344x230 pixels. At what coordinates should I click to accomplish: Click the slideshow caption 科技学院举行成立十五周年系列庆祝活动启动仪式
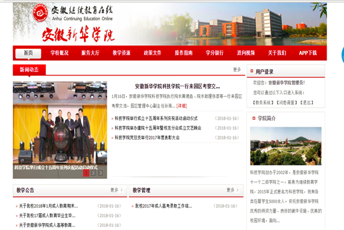[56, 167]
